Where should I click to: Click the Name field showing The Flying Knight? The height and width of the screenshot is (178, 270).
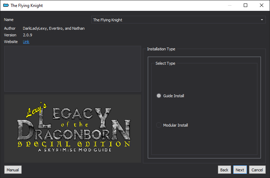pos(178,20)
